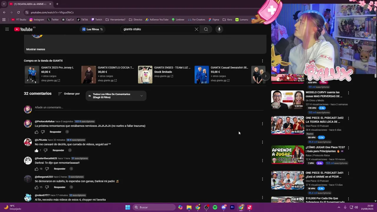Image resolution: width=377 pixels, height=212 pixels.
Task: Expand Todos Los Hilos De Comentarios filter
Action: pyautogui.click(x=116, y=96)
